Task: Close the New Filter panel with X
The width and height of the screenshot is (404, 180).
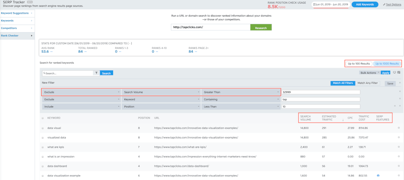Action: click(400, 83)
